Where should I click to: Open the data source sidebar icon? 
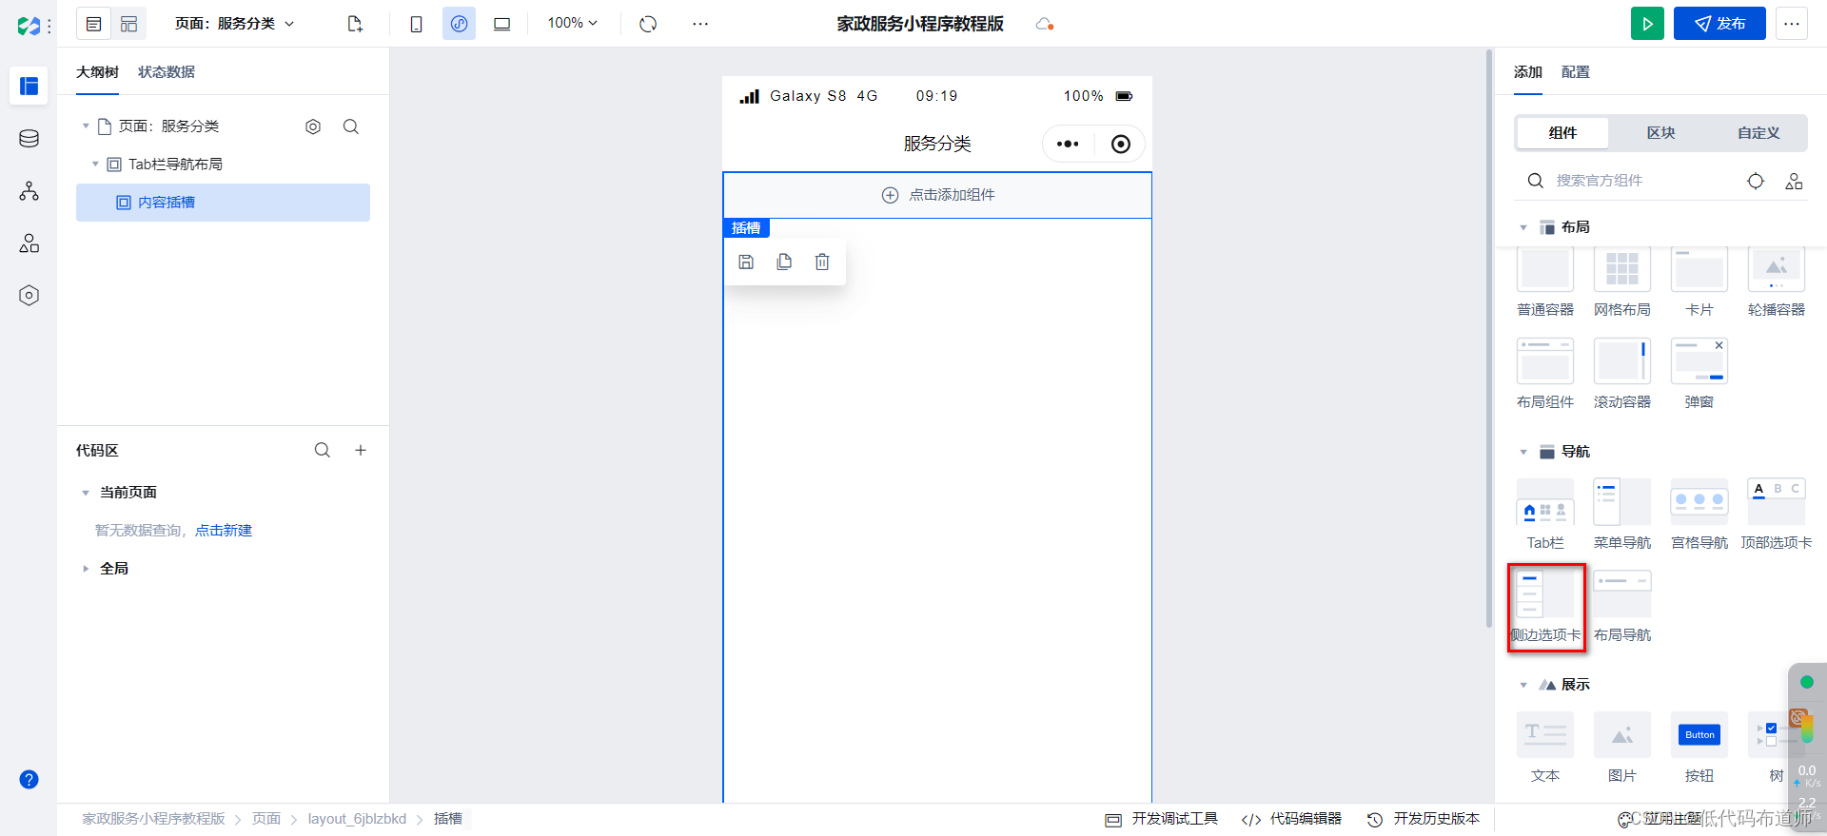coord(29,139)
